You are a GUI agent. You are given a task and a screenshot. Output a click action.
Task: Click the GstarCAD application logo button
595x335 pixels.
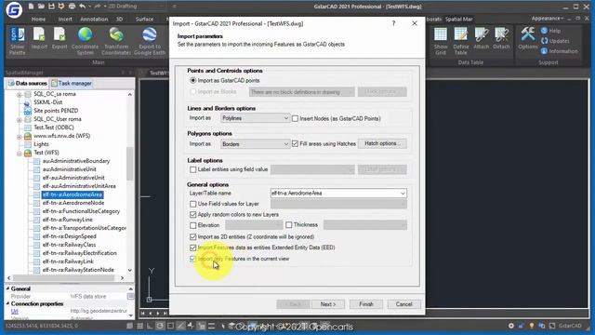click(14, 10)
